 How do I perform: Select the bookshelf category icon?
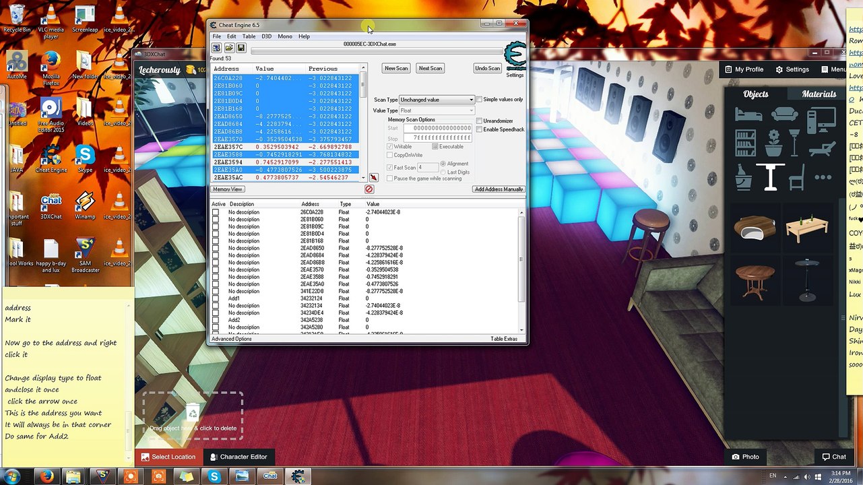745,143
